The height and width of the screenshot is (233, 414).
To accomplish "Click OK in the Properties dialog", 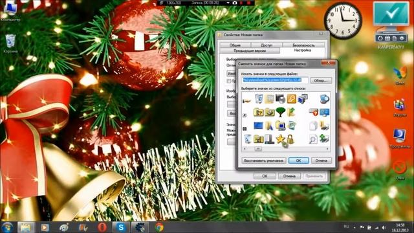I will [265, 175].
